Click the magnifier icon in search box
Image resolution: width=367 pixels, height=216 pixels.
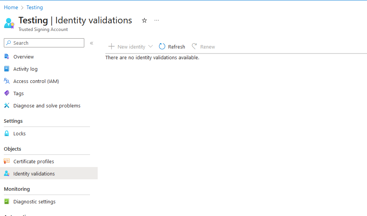pos(8,43)
